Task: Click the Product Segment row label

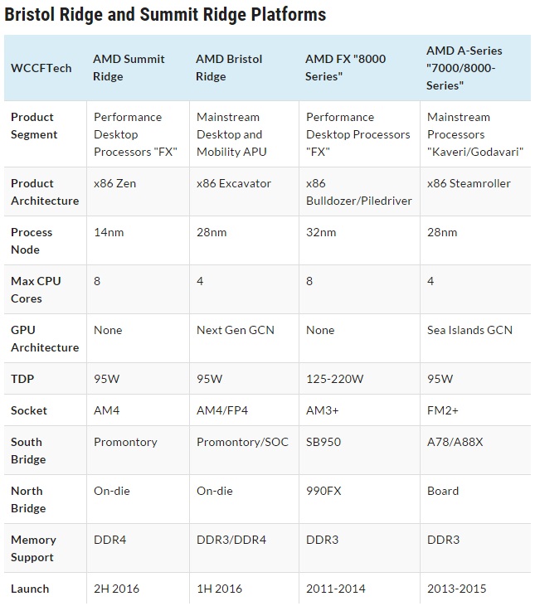Action: [x=34, y=125]
